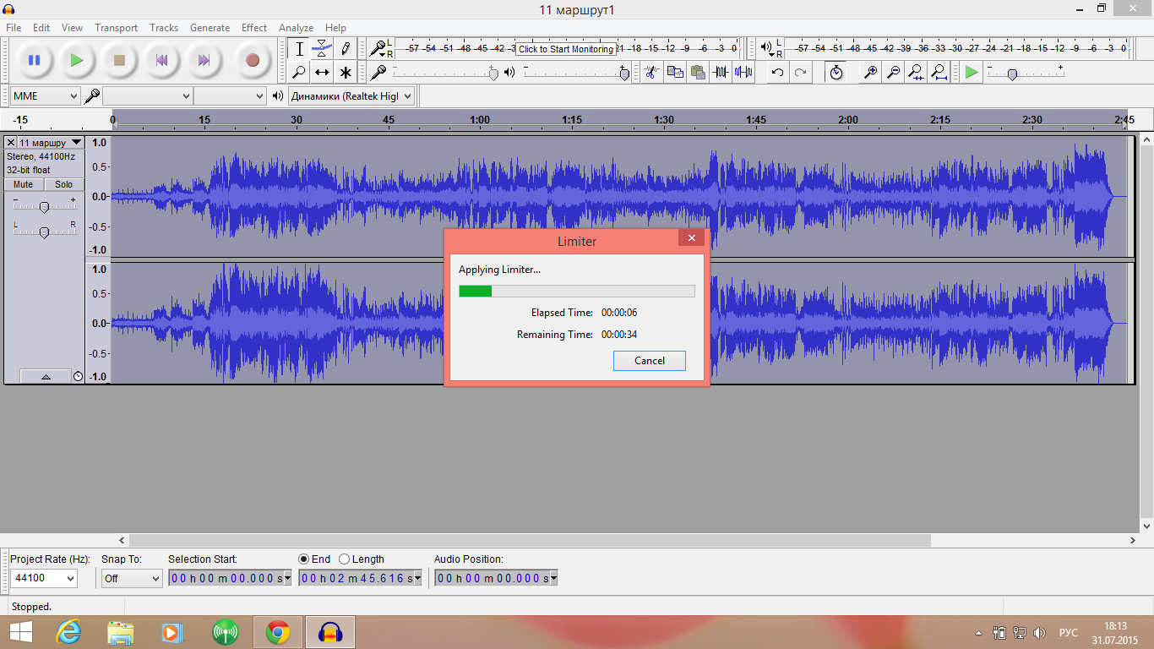
Task: Select the End radio button
Action: pos(304,559)
